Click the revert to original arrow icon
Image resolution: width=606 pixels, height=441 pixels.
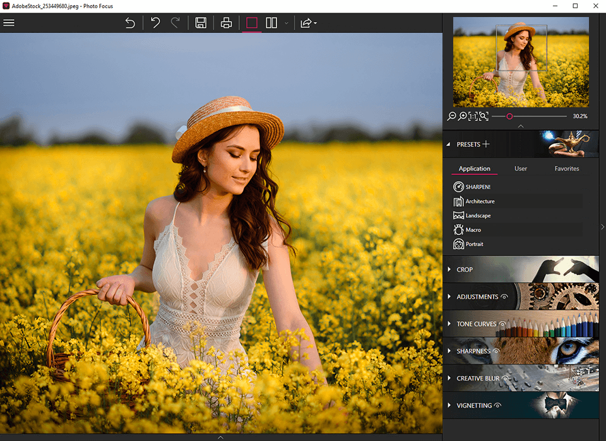pyautogui.click(x=130, y=23)
